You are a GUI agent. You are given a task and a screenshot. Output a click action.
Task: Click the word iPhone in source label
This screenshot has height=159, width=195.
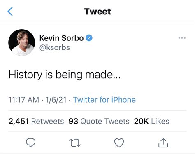point(123,100)
